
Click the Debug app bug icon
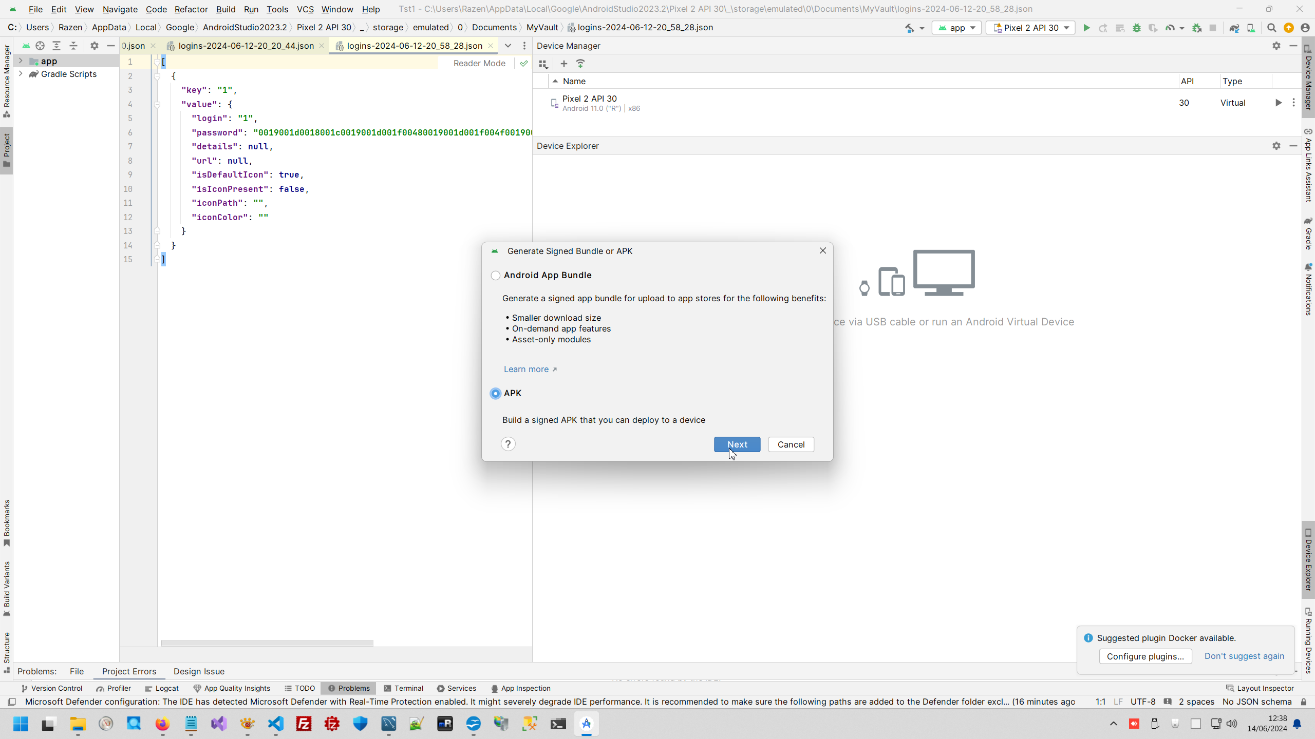pyautogui.click(x=1136, y=28)
